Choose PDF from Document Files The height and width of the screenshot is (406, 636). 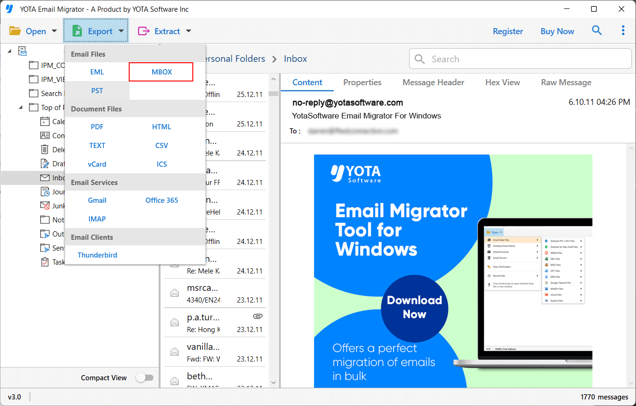click(97, 127)
